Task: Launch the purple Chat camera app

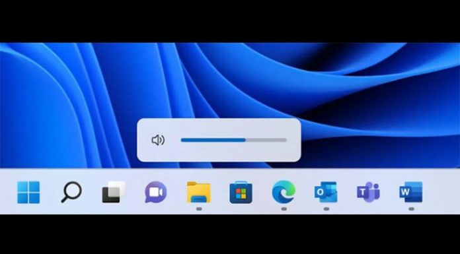Action: click(x=156, y=192)
